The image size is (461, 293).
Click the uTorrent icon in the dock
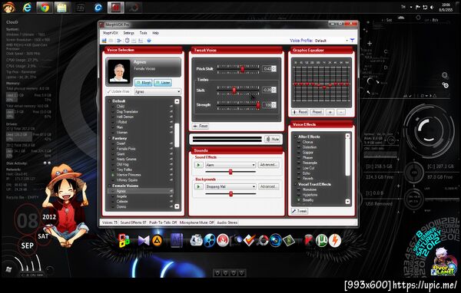coord(322,241)
